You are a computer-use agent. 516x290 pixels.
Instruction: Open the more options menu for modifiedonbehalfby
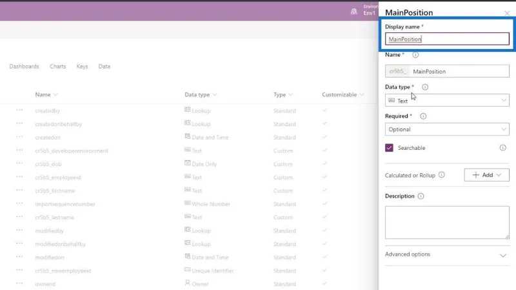[19, 243]
